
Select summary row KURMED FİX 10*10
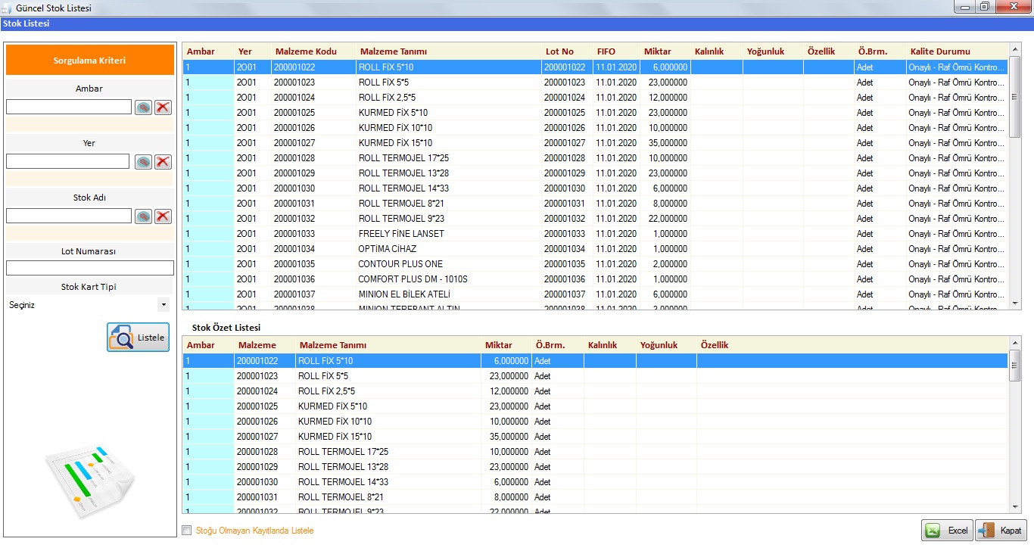[x=595, y=422]
